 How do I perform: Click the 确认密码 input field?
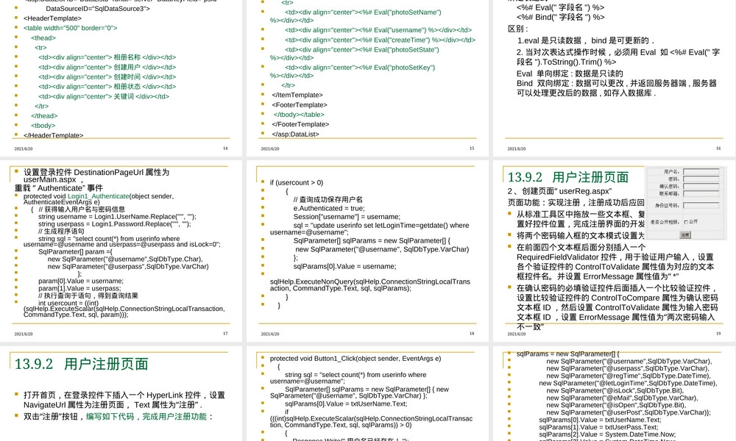pyautogui.click(x=701, y=187)
